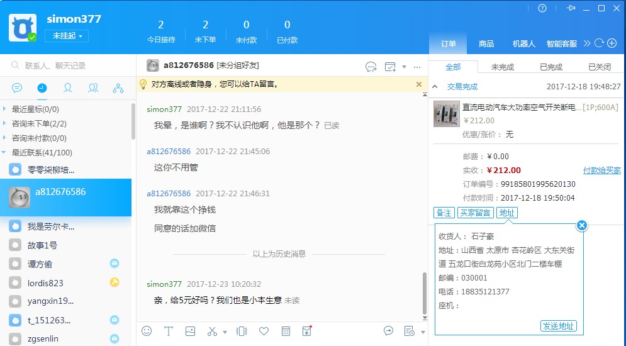Dismiss the offline notice yellow bar
The image size is (626, 346).
pos(419,84)
